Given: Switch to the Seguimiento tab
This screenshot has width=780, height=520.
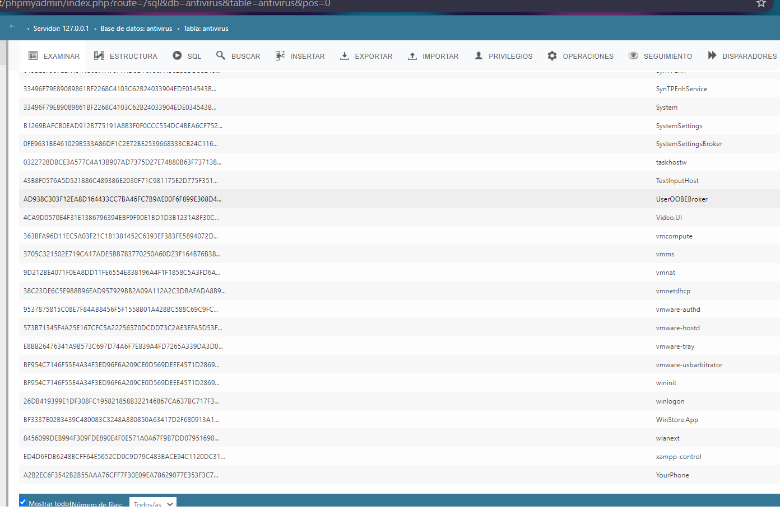Looking at the screenshot, I should pyautogui.click(x=661, y=56).
